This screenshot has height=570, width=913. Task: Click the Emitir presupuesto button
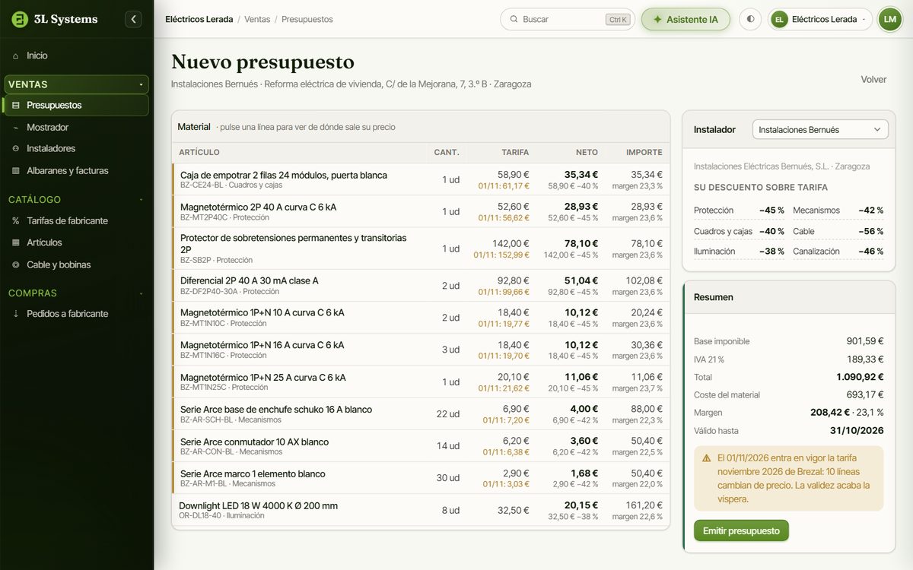(741, 530)
